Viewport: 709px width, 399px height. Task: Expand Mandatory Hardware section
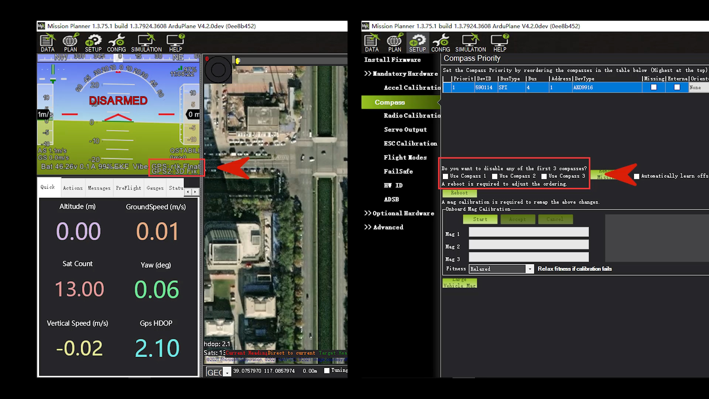tap(401, 74)
